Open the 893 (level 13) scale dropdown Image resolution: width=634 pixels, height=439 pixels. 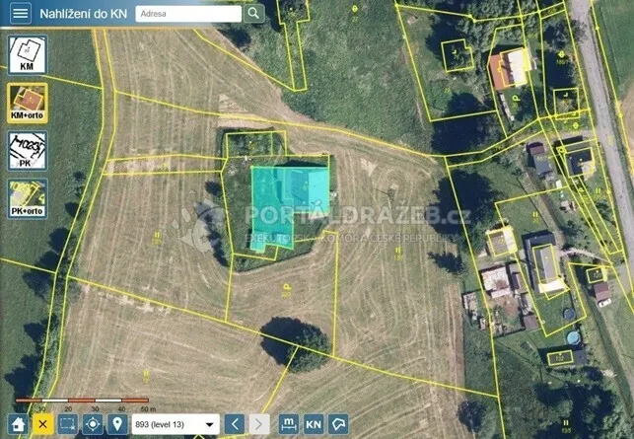[x=176, y=424]
